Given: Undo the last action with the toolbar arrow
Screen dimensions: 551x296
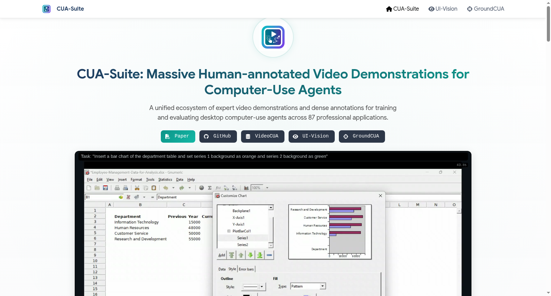Looking at the screenshot, I should [166, 188].
